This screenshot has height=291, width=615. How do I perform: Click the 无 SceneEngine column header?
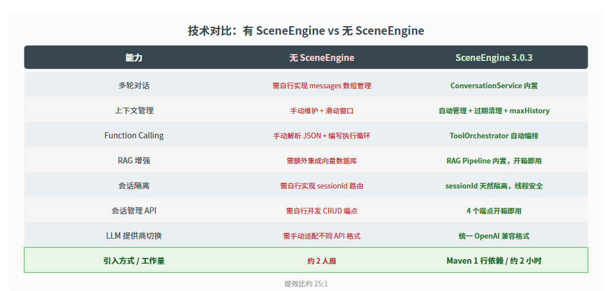coord(322,58)
